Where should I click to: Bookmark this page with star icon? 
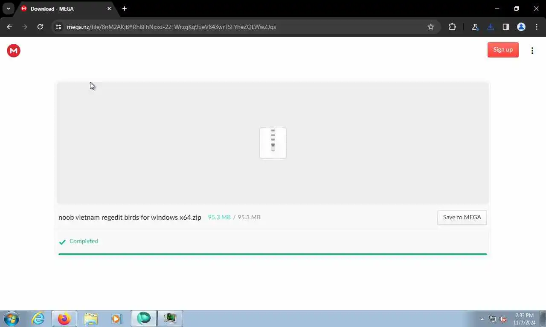(x=431, y=27)
